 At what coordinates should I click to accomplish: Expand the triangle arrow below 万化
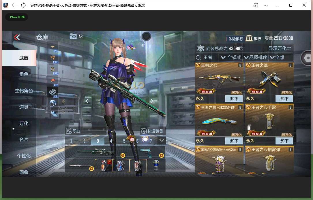14,129
